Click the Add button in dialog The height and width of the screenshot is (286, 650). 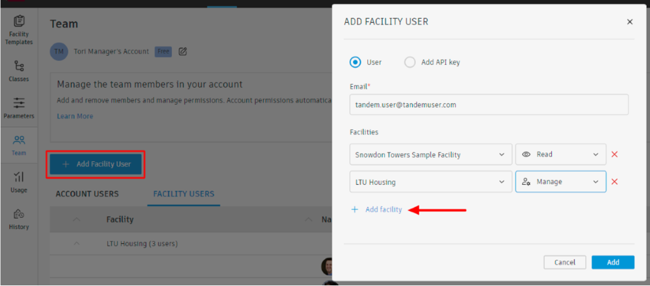613,262
